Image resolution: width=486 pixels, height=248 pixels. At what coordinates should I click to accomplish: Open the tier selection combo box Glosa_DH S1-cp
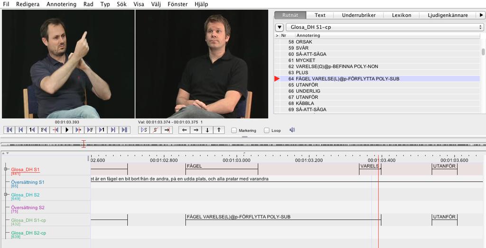(x=384, y=27)
